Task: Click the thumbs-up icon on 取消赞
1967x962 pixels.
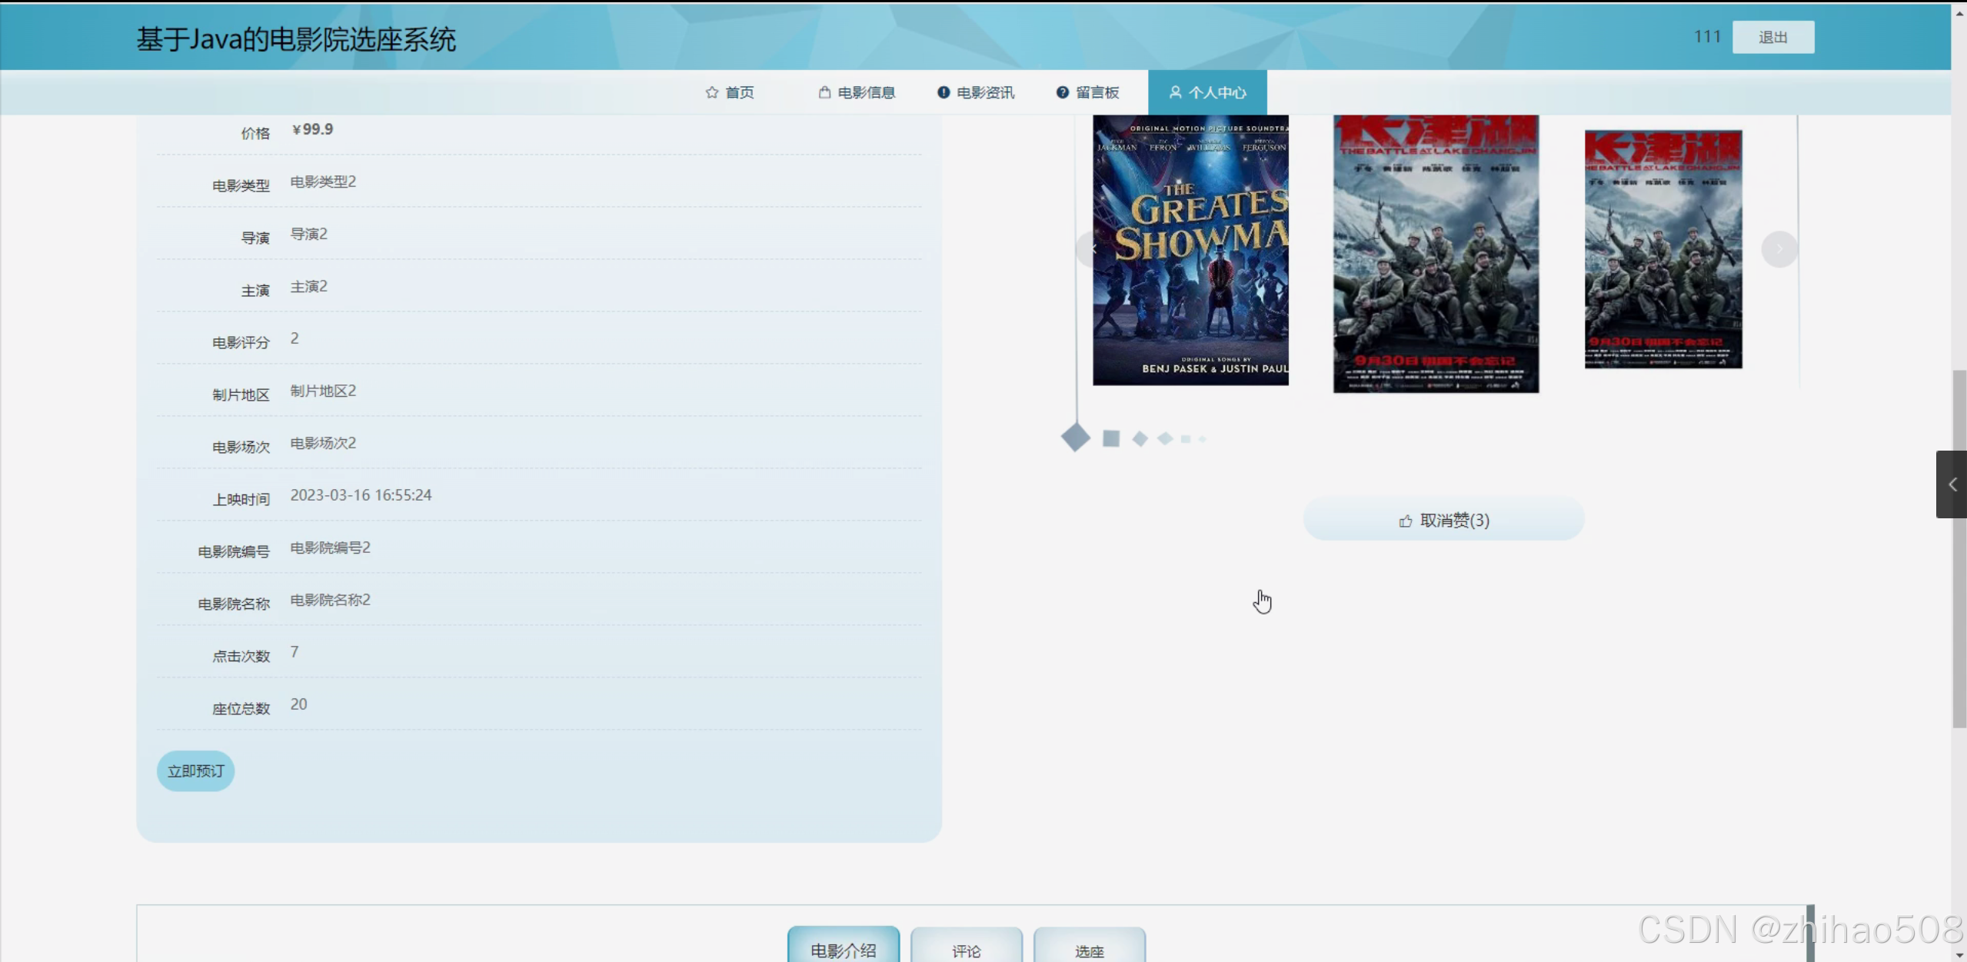Action: point(1406,521)
